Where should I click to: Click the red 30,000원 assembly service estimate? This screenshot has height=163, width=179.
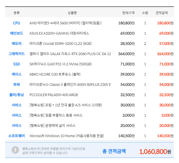tap(166, 105)
